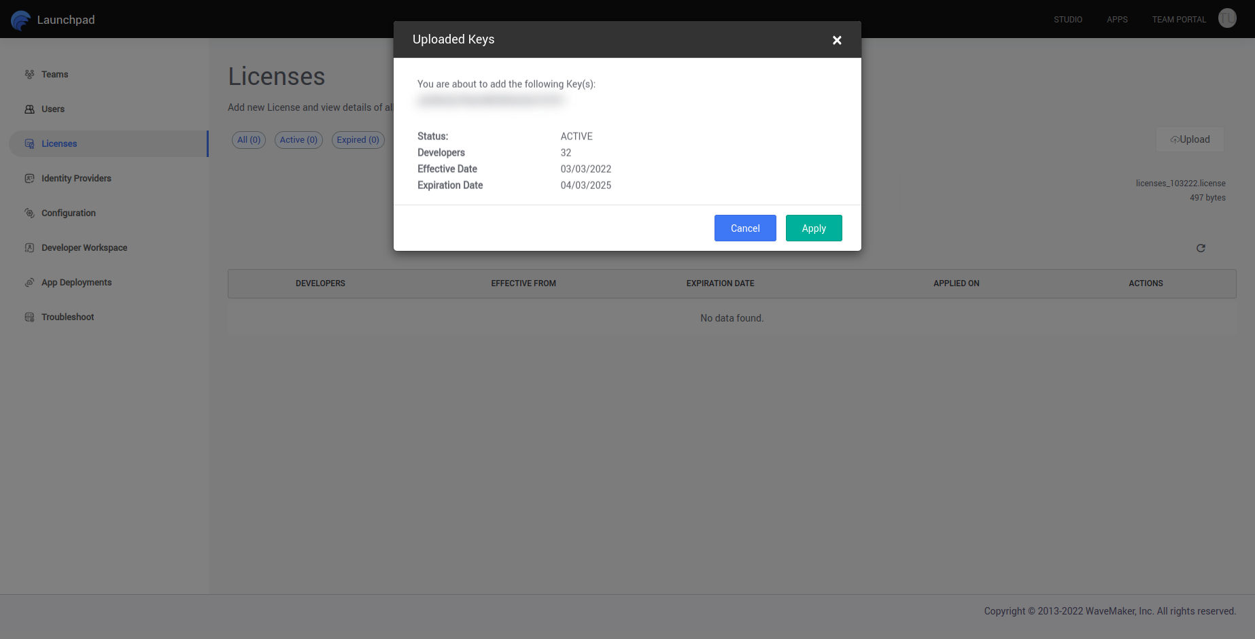Image resolution: width=1255 pixels, height=639 pixels.
Task: Close the Uploaded Keys dialog
Action: 837,40
